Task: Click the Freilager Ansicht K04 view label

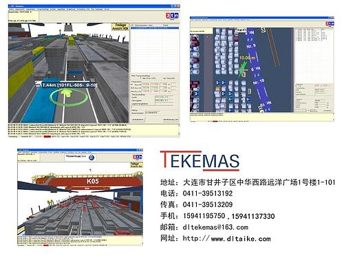Action: [x=120, y=27]
